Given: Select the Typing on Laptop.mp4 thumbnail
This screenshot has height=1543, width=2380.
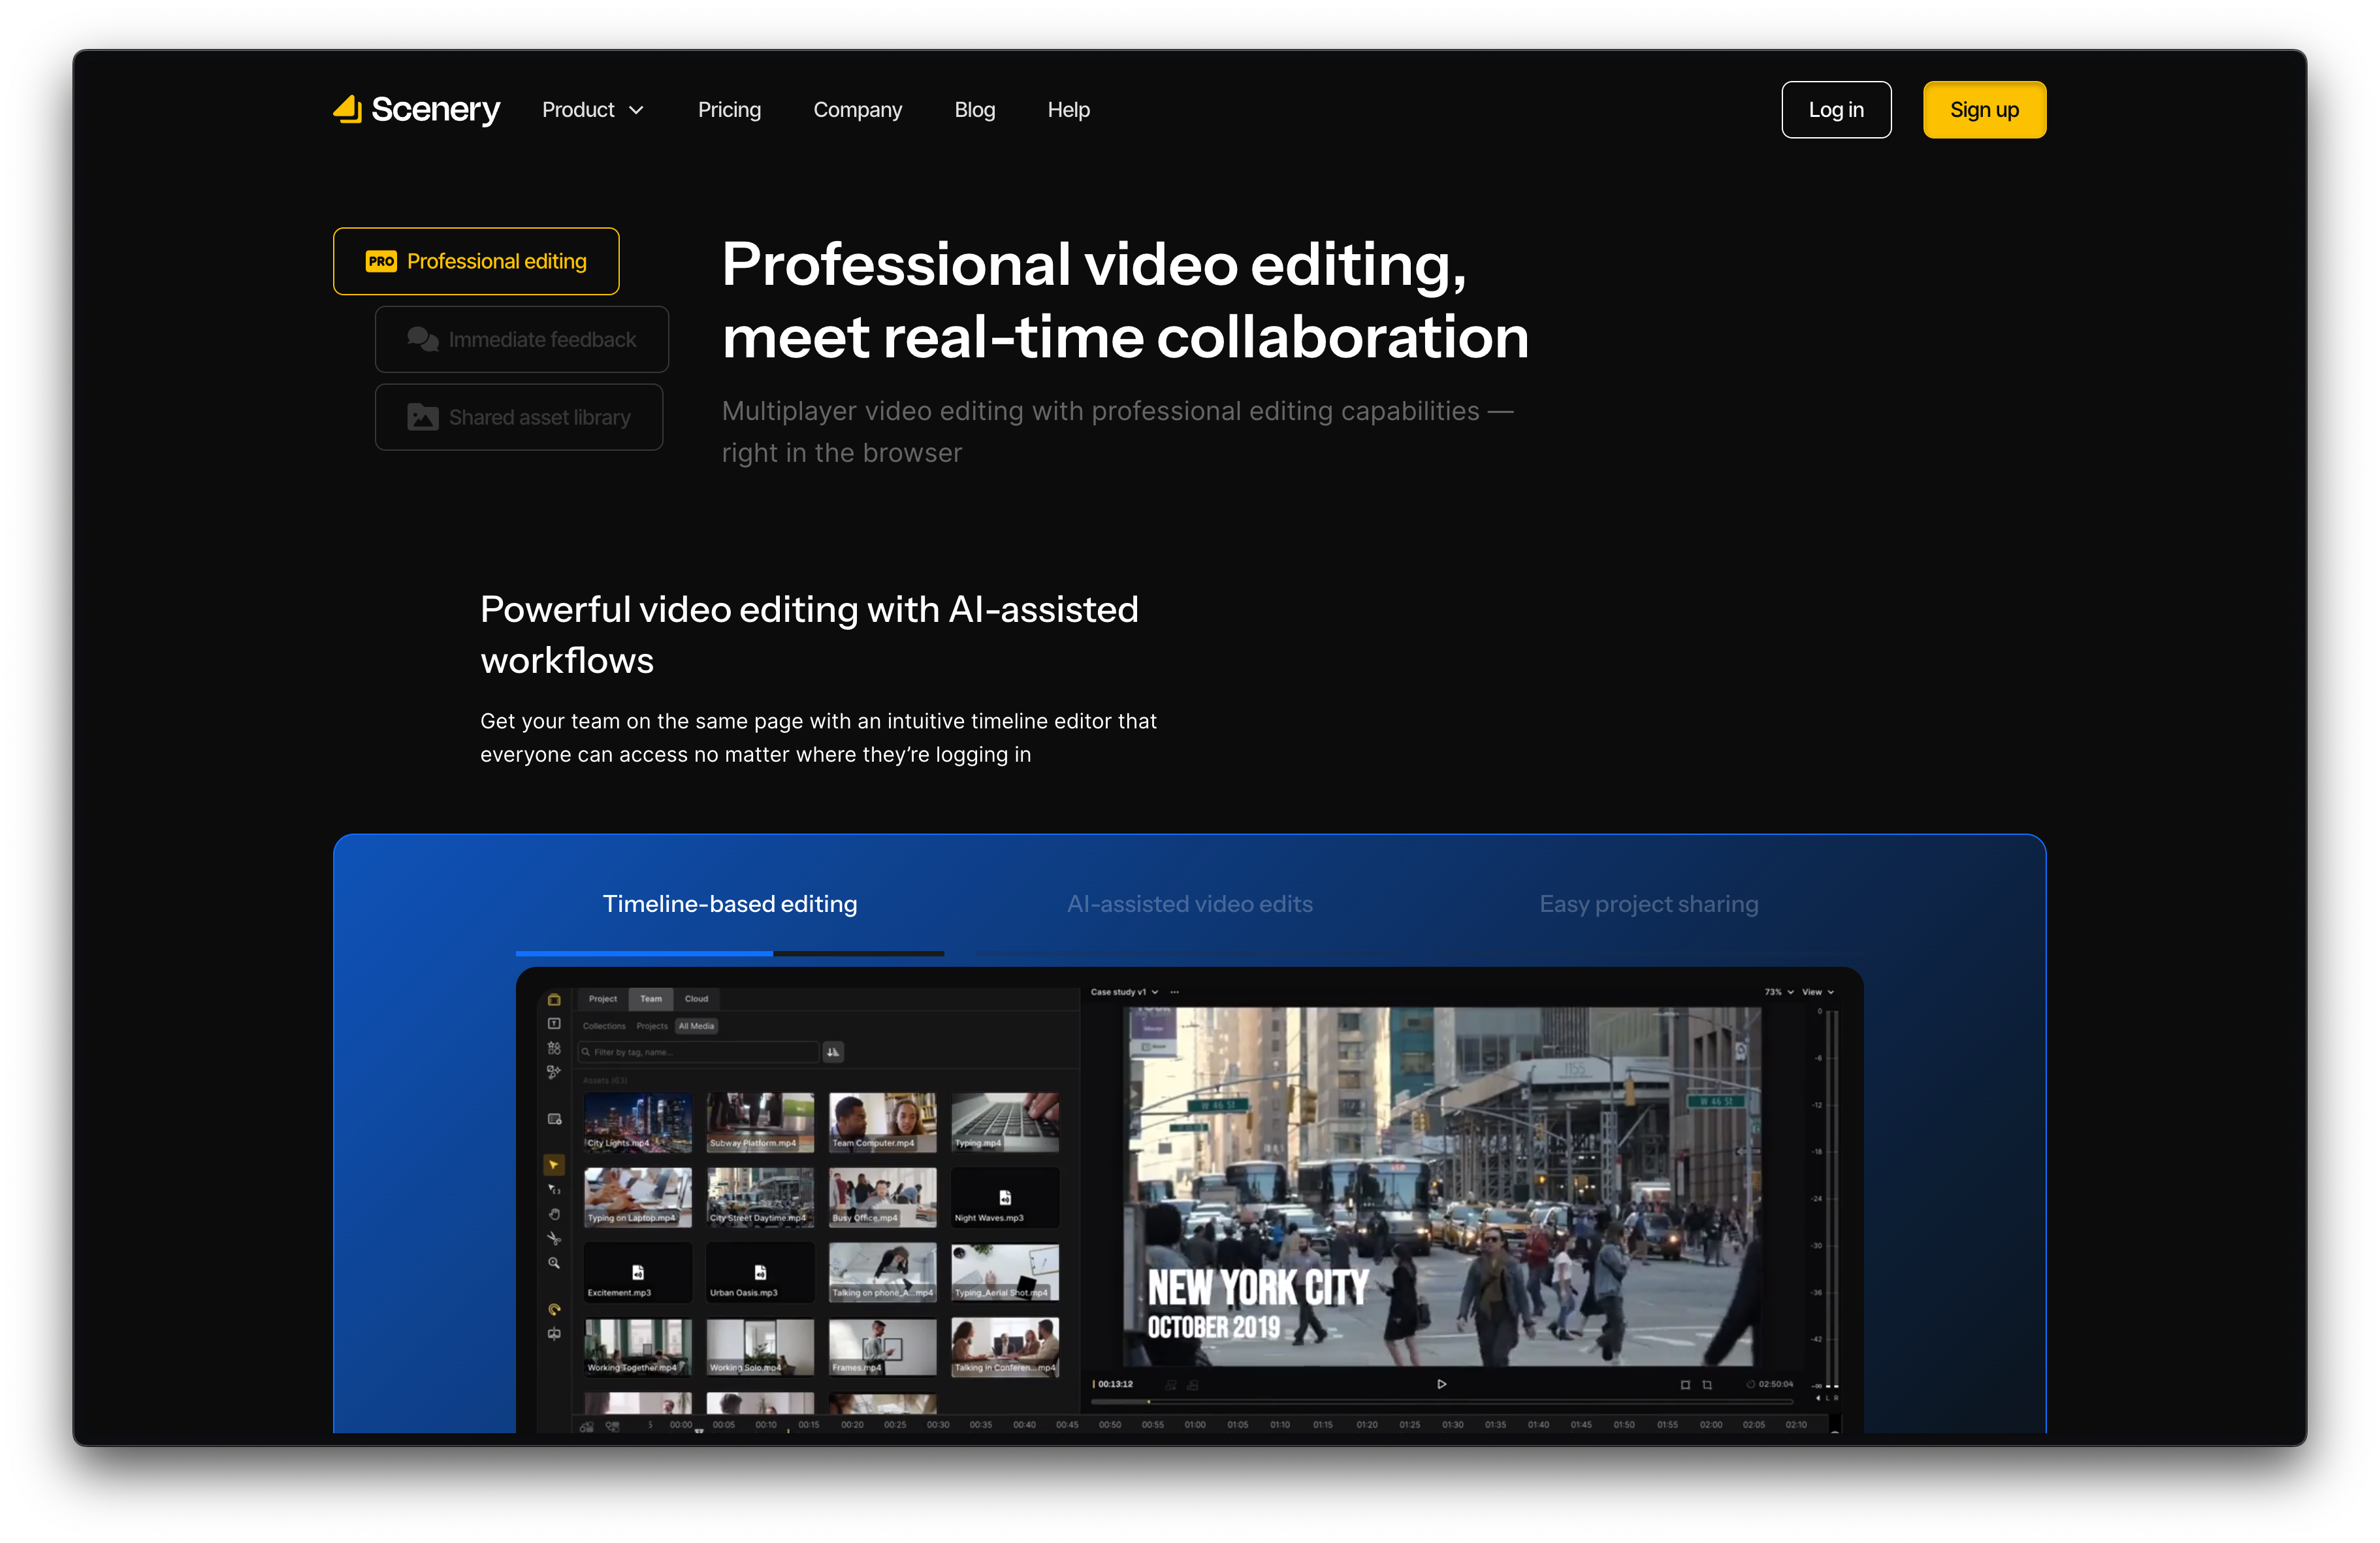Looking at the screenshot, I should pyautogui.click(x=637, y=1197).
